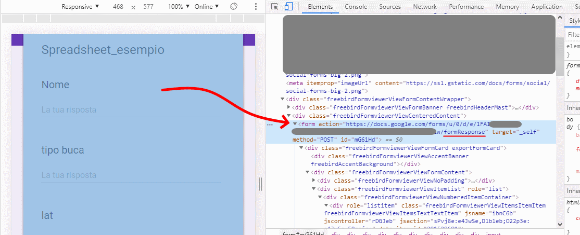Image resolution: width=580 pixels, height=235 pixels.
Task: Switch to the Memory tab
Action: pos(508,7)
